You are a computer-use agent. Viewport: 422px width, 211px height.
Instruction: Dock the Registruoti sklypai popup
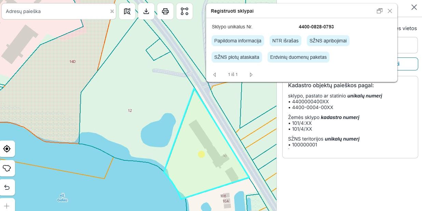coord(379,11)
